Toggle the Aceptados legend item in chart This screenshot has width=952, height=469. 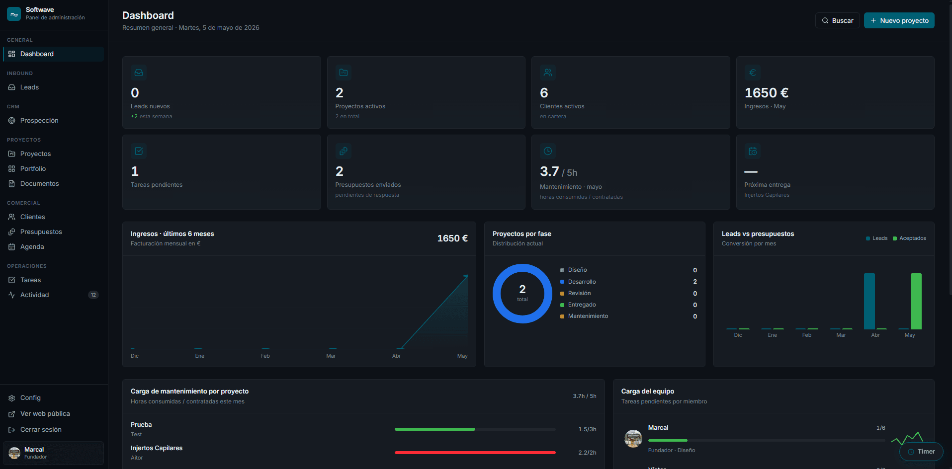(x=909, y=238)
